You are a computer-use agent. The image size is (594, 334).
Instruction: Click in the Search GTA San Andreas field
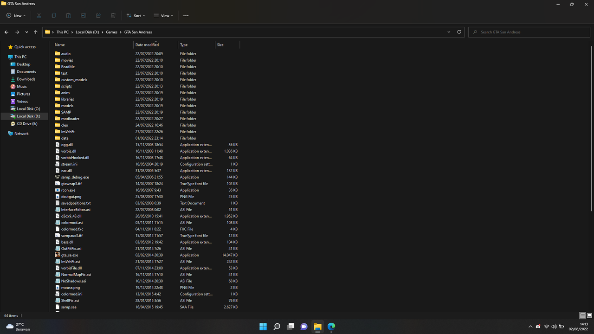pos(529,32)
